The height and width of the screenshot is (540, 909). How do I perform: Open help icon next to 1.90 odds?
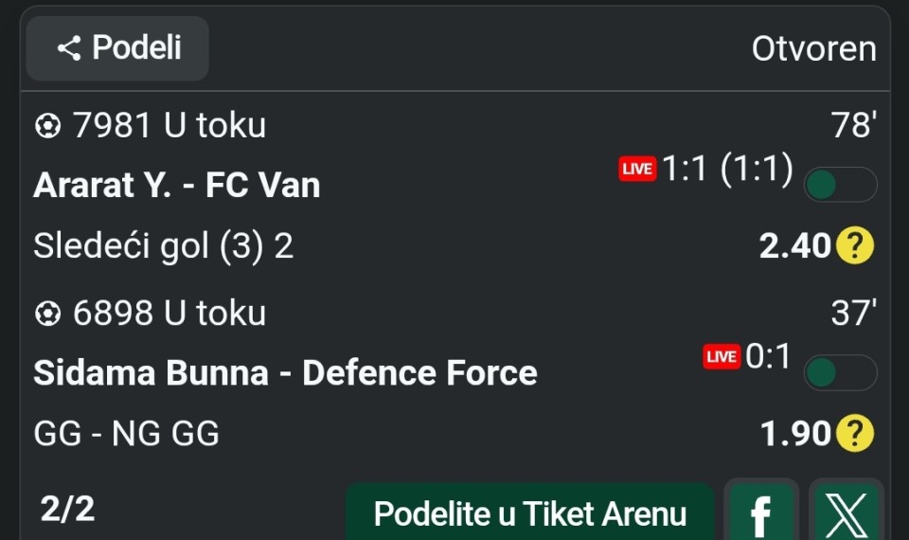coord(854,433)
